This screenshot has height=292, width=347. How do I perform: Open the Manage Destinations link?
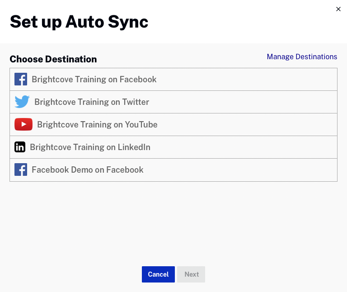(x=302, y=57)
